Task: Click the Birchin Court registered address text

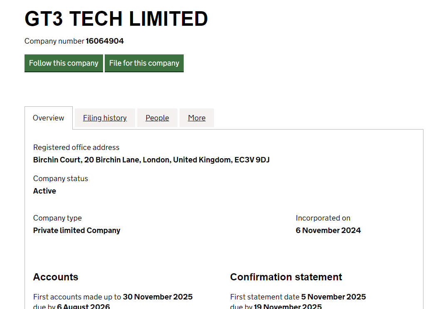Action: point(151,160)
